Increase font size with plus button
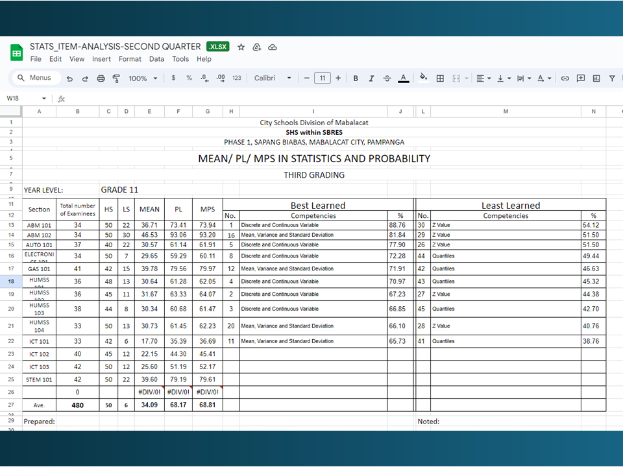Image resolution: width=623 pixels, height=467 pixels. pyautogui.click(x=337, y=78)
